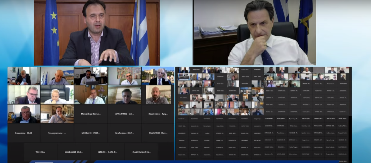371x163 pixels.
Task: Click video of man with laptop in left gallery
Action: (91, 76)
